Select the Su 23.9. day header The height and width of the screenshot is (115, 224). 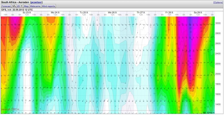(x=27, y=12)
